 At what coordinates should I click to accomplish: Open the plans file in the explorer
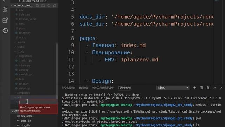click(x=22, y=28)
